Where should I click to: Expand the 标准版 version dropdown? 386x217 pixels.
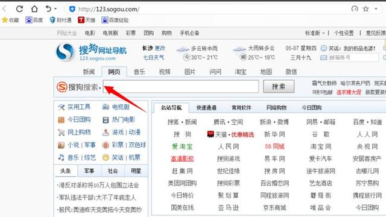[x=315, y=33]
